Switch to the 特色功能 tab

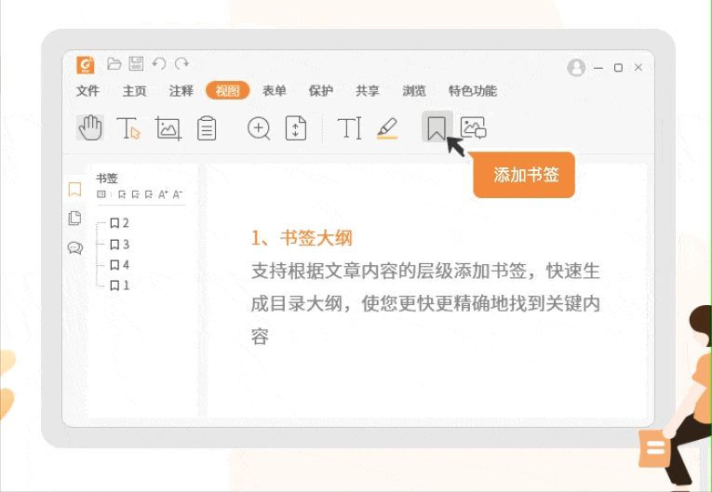[x=472, y=91]
